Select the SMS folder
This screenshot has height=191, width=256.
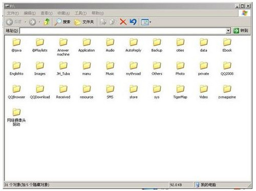click(x=110, y=92)
